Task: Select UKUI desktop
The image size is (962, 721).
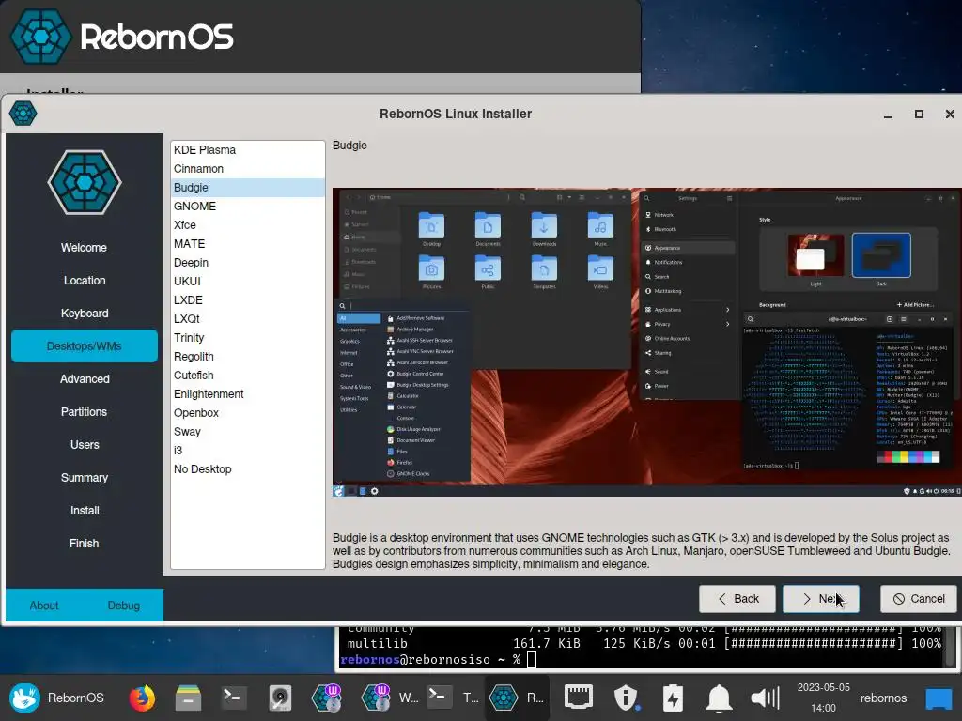Action: (247, 282)
